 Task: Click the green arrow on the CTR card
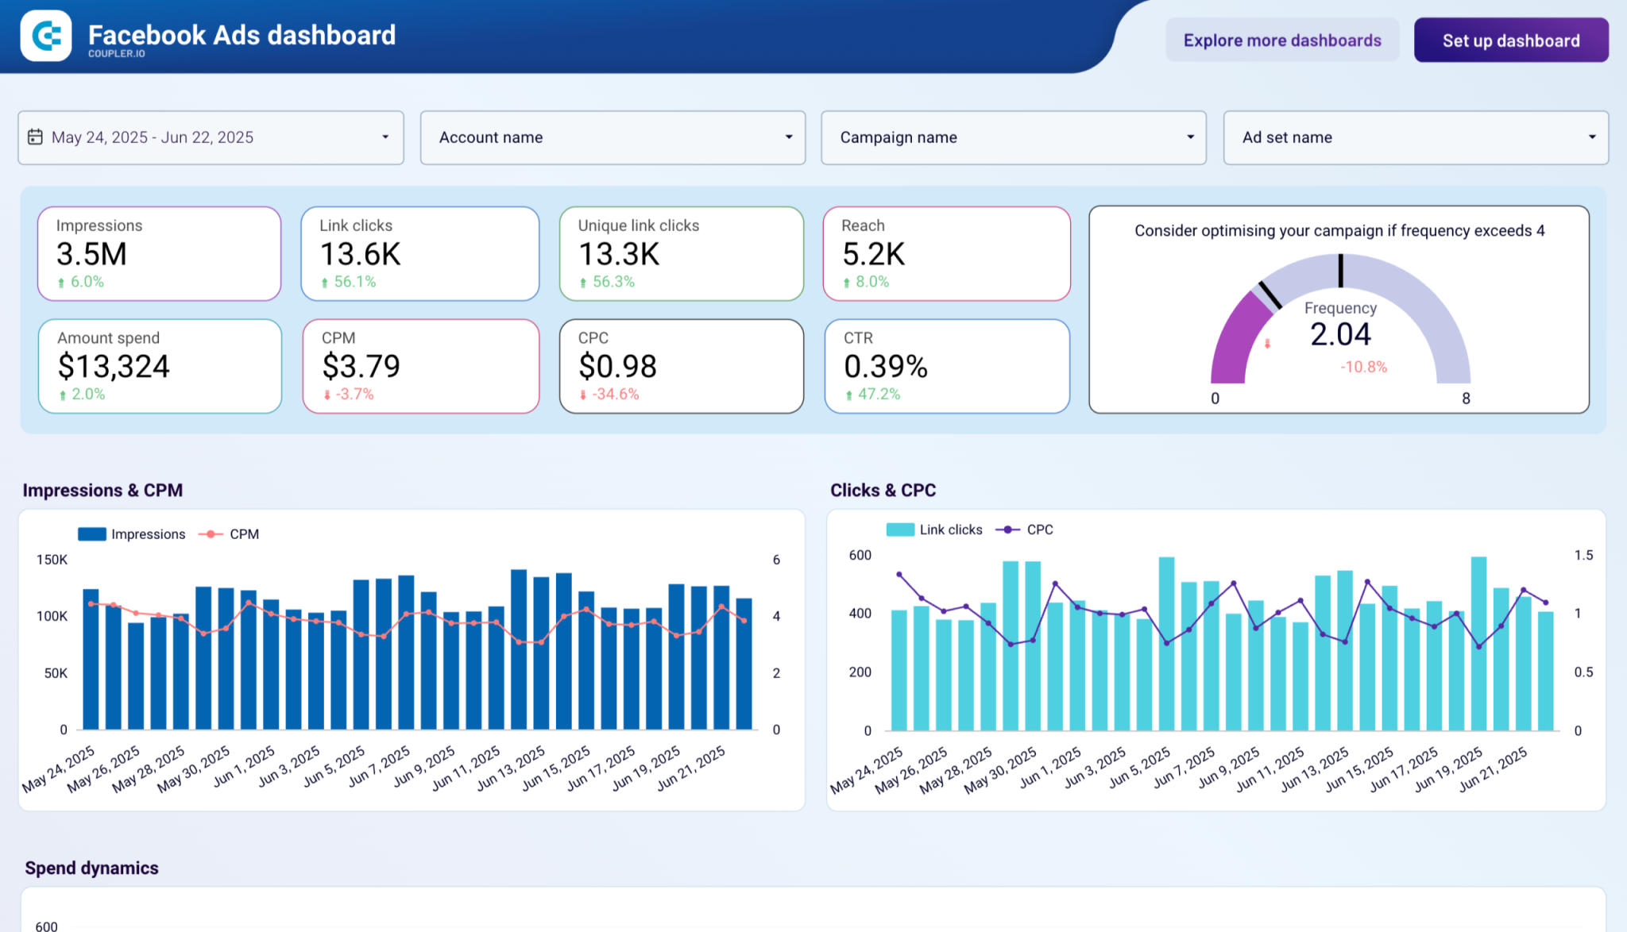pyautogui.click(x=851, y=394)
